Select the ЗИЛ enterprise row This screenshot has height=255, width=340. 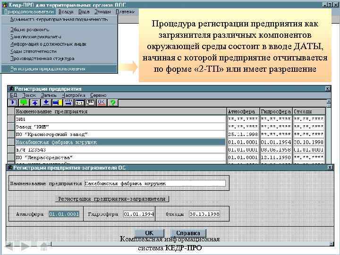(x=120, y=119)
